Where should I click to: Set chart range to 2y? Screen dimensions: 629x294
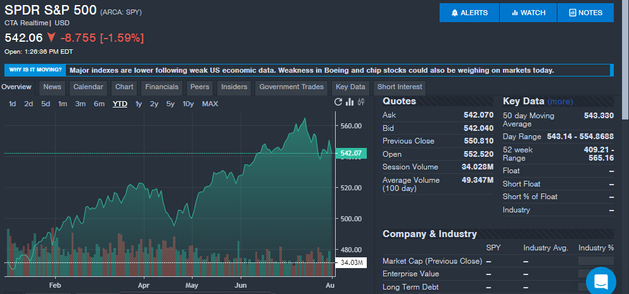coord(154,104)
